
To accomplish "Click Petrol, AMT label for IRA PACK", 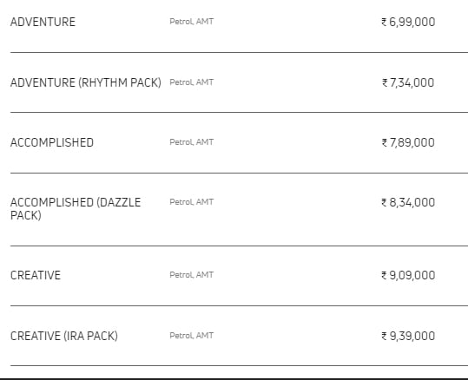I will tap(191, 336).
